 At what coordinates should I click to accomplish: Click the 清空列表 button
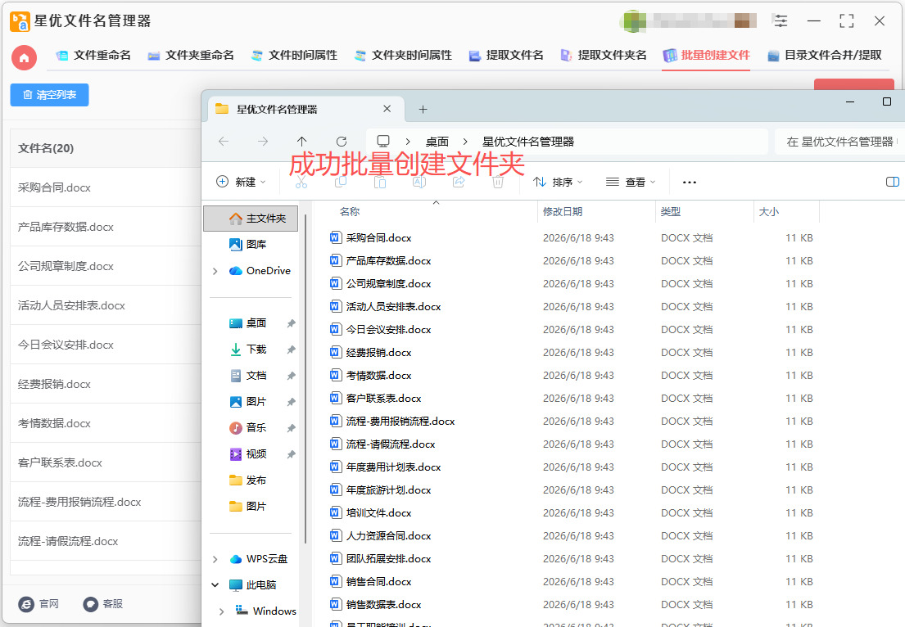[50, 95]
